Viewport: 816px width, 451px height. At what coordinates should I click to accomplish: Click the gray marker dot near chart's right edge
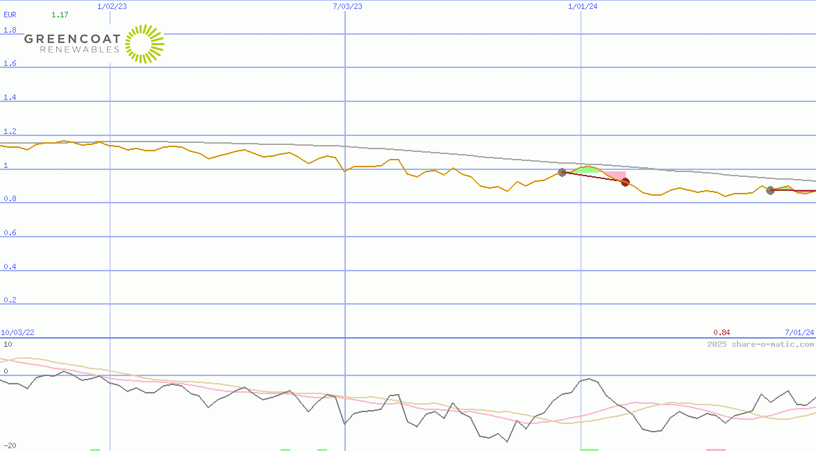[770, 190]
